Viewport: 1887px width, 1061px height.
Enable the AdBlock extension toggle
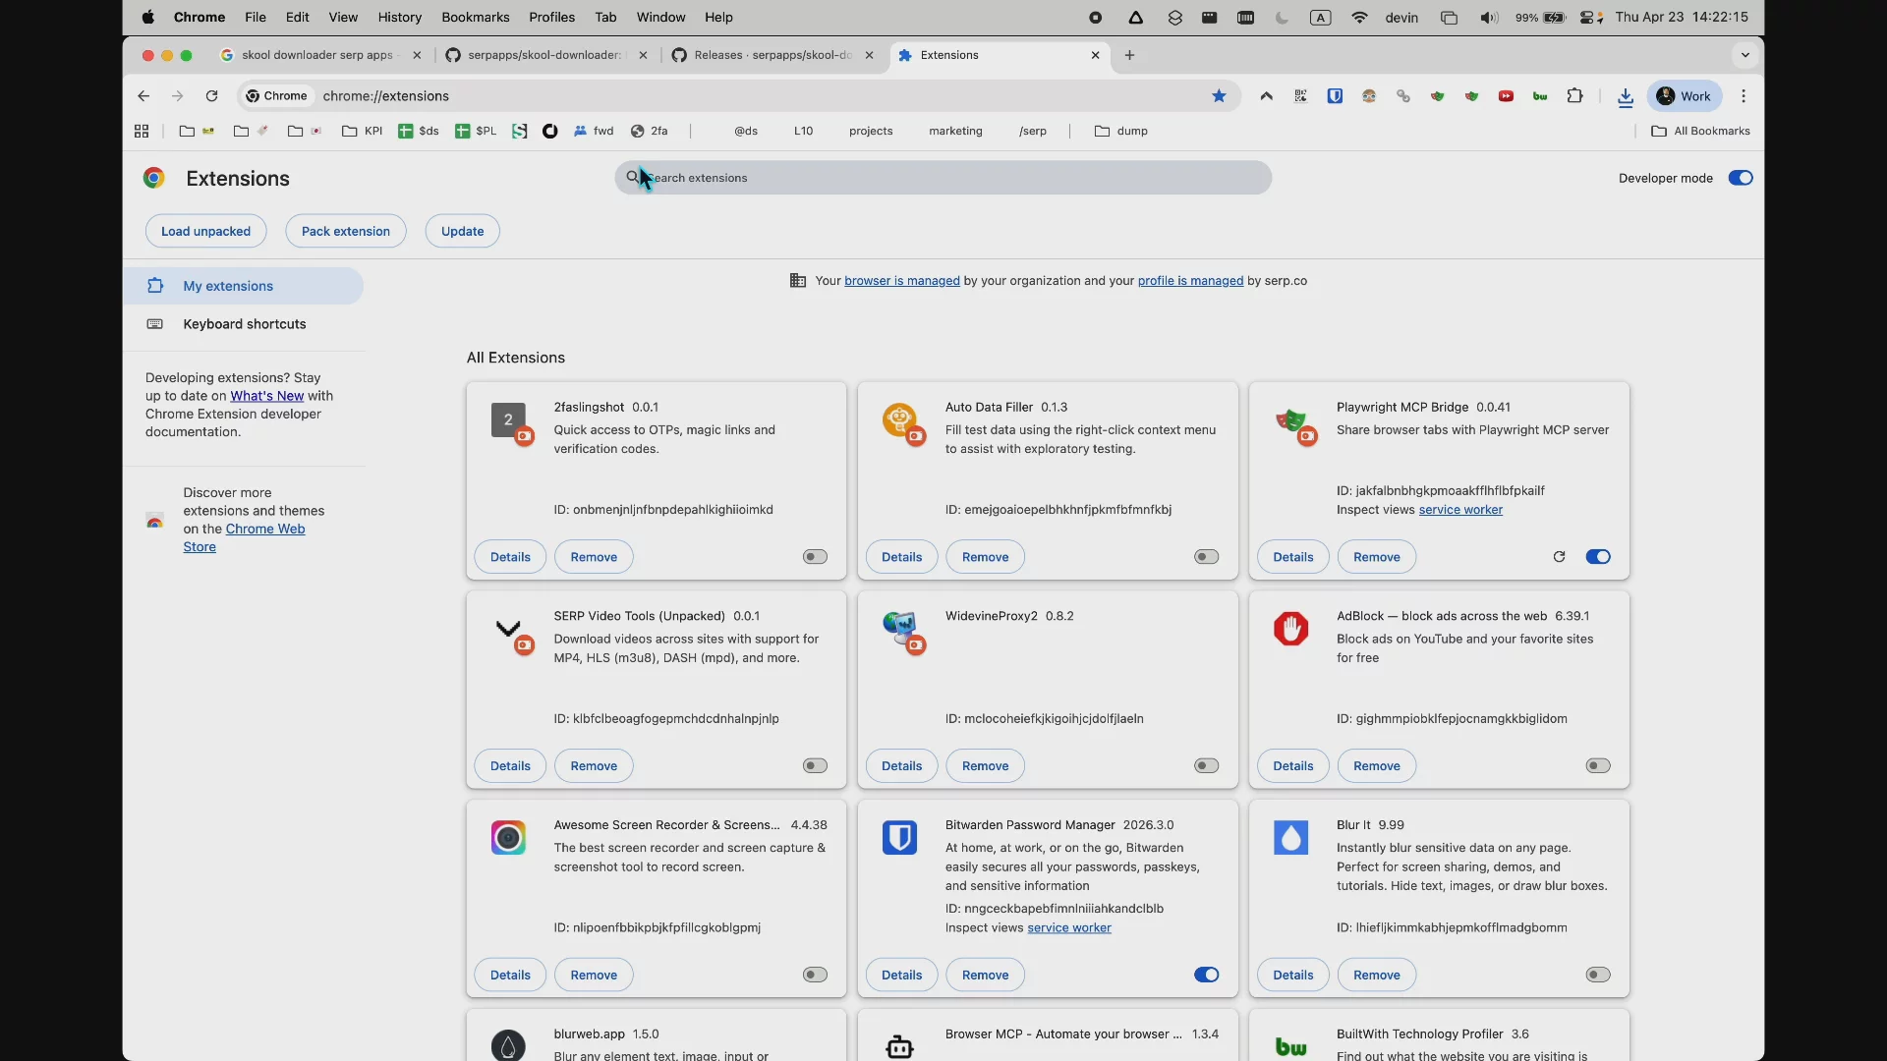[x=1598, y=766]
